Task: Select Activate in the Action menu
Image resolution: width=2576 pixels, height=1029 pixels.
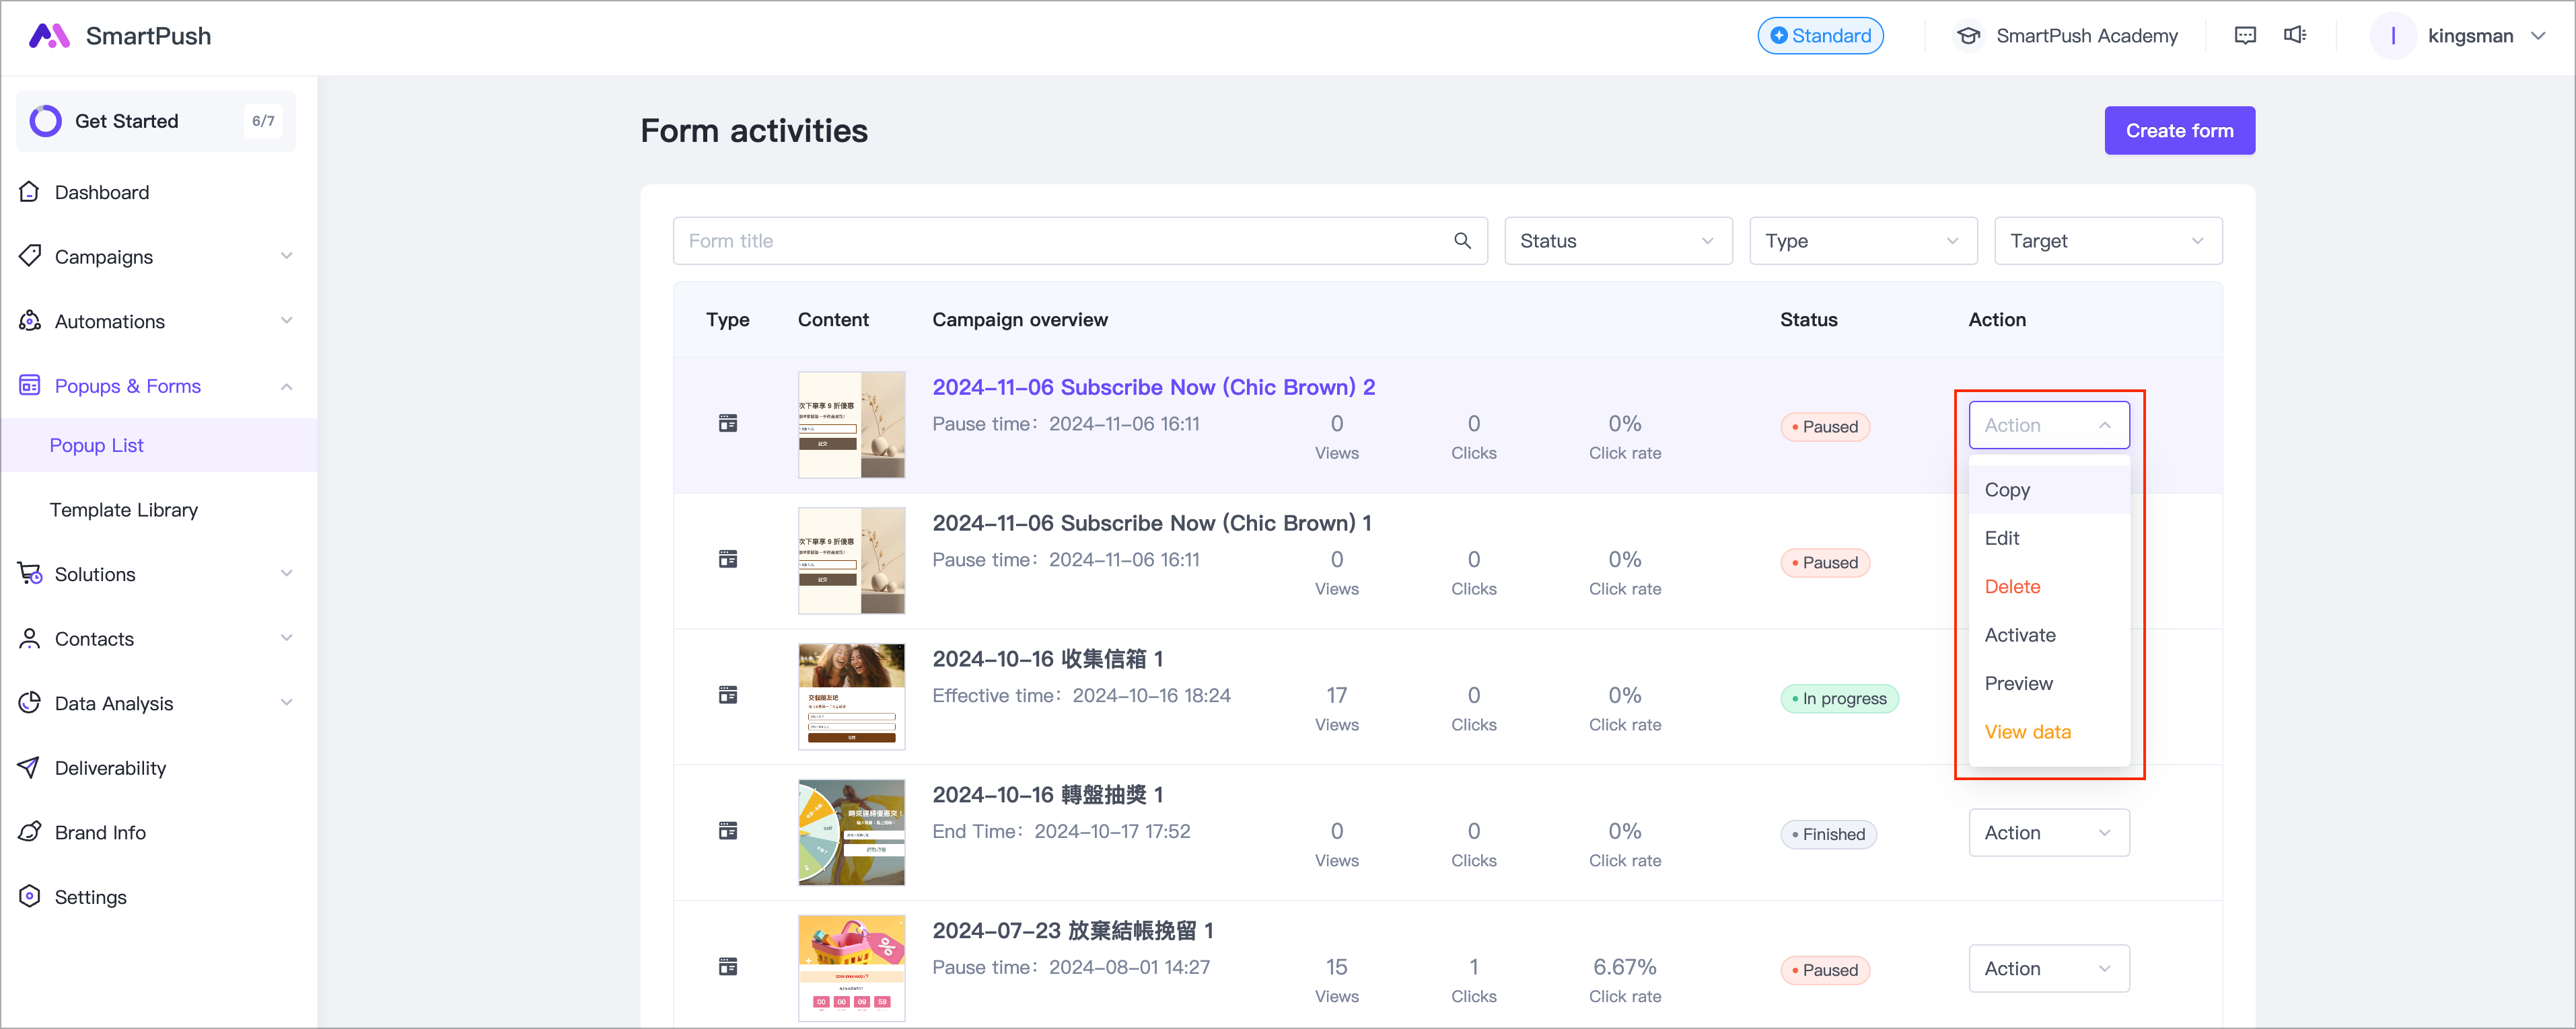Action: pyautogui.click(x=2020, y=636)
